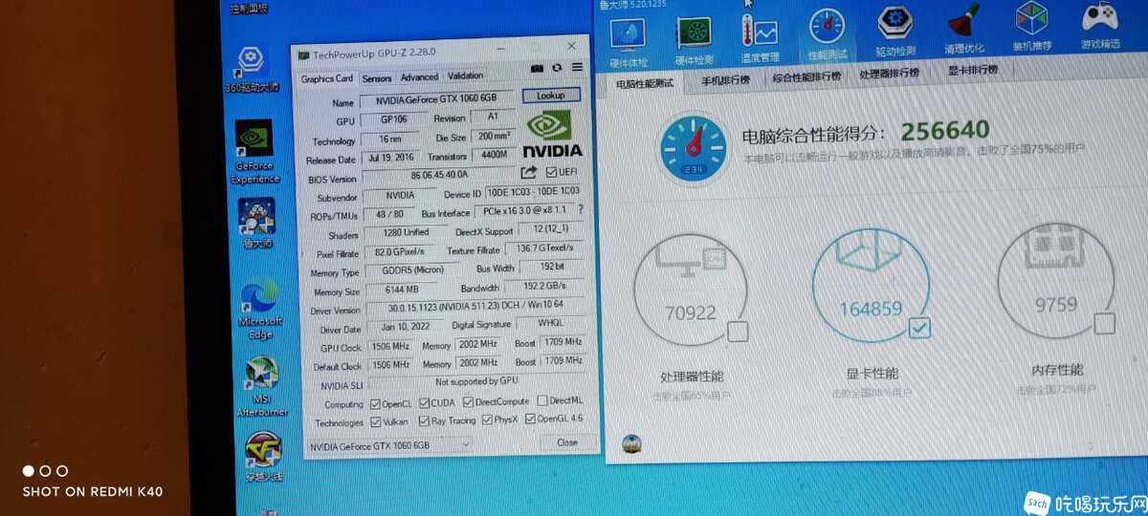Open 鲁大师 desktop icon
Viewport: 1148px width, 516px height.
point(256,224)
